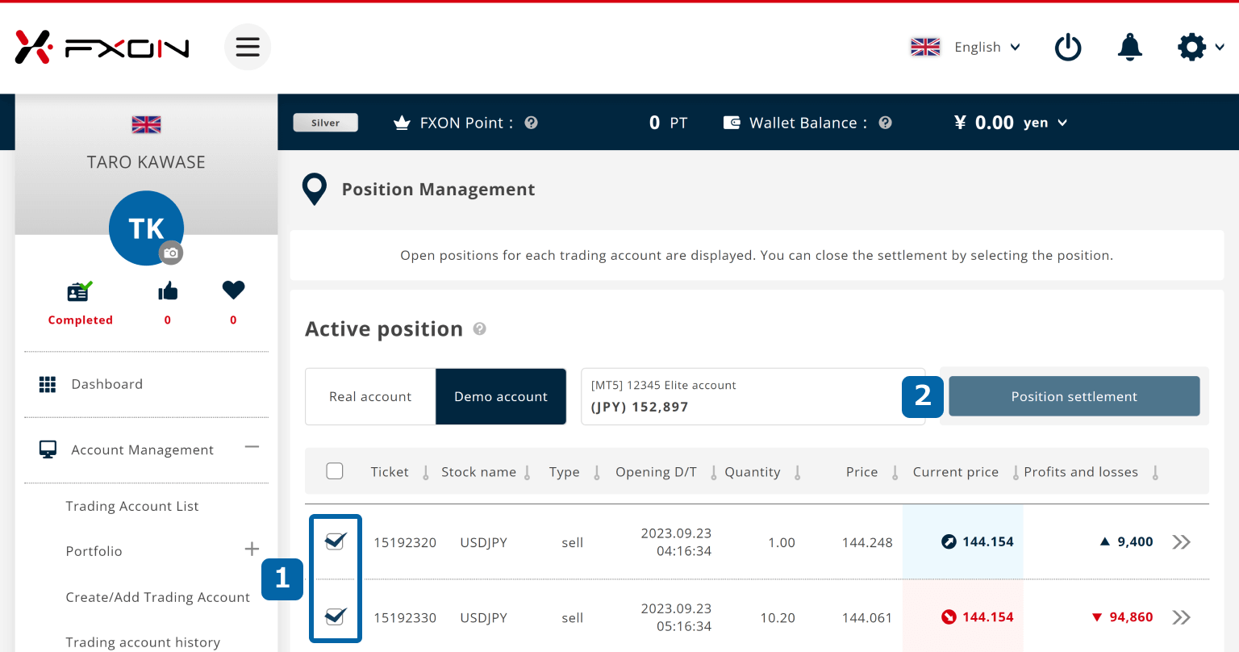Viewport: 1239px width, 652px height.
Task: Click the Silver rank badge
Action: click(x=325, y=123)
